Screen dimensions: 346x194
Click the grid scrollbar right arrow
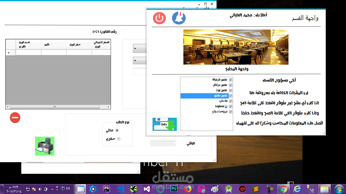coord(108,107)
